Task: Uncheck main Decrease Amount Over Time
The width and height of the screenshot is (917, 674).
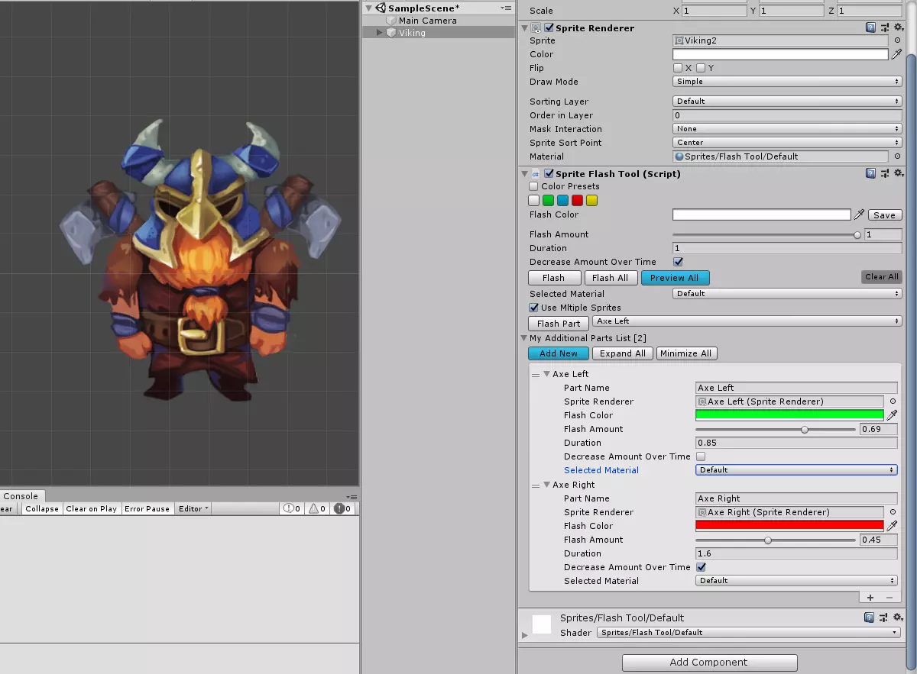Action: pos(678,262)
